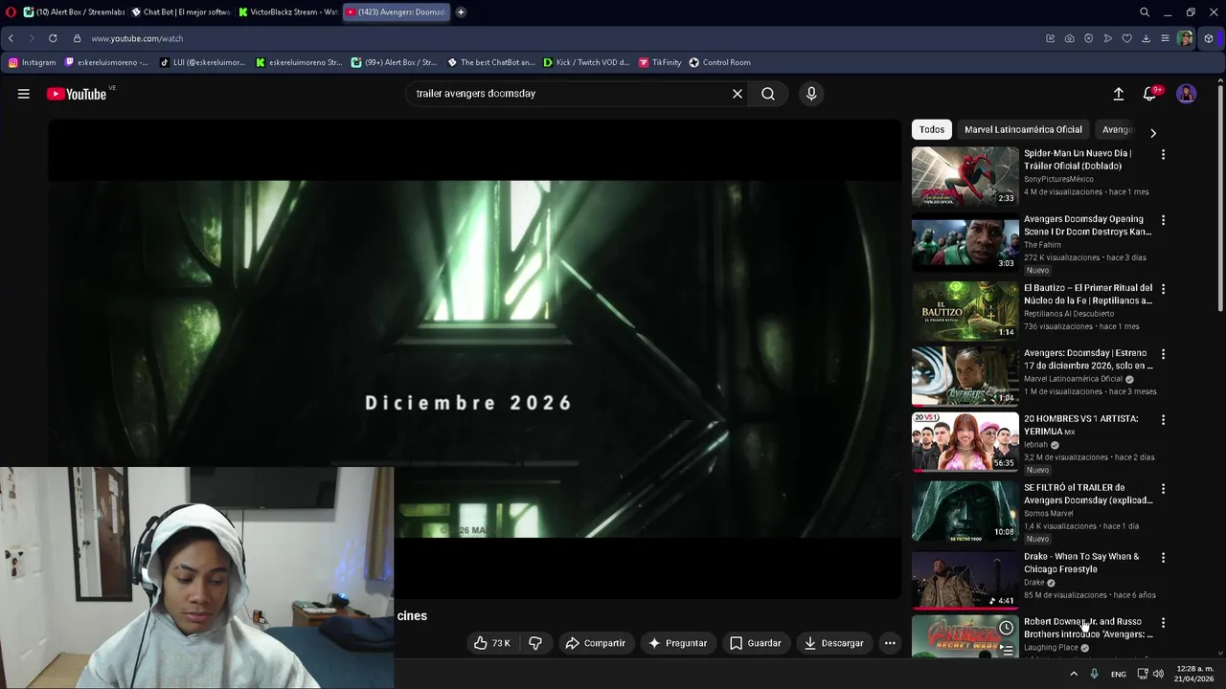
Task: Select the Marvel Latinoamérica Oficial chip
Action: [1023, 129]
